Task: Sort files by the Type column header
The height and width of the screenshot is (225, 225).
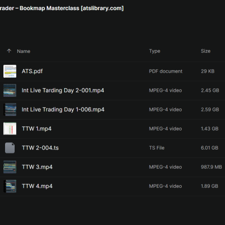Action: pos(155,51)
